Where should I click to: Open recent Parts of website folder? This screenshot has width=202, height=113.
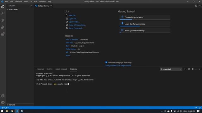[72, 40]
